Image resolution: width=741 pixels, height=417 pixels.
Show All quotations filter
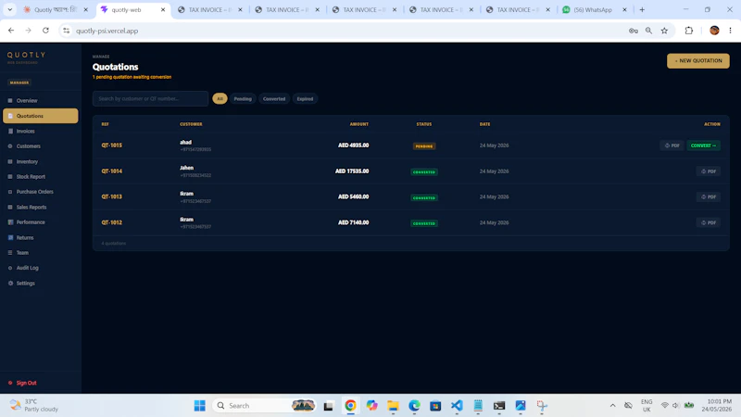point(220,99)
